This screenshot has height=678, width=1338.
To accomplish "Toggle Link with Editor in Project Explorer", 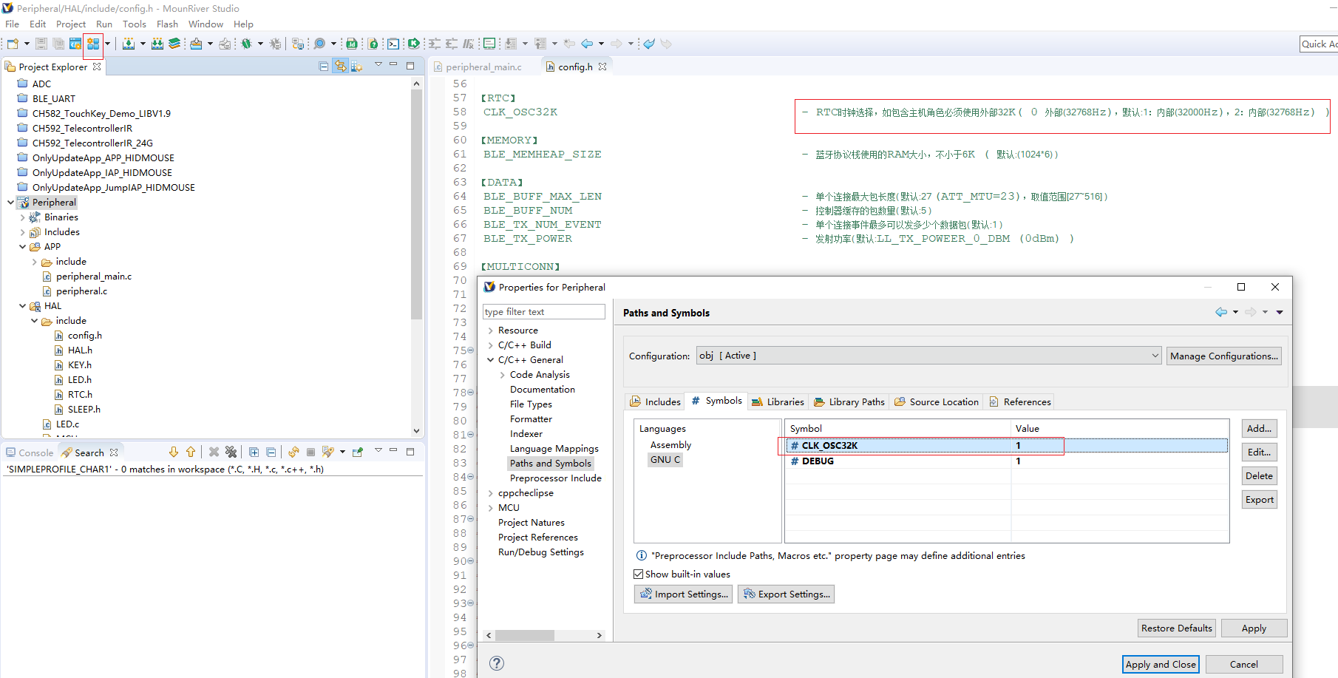I will pos(340,67).
